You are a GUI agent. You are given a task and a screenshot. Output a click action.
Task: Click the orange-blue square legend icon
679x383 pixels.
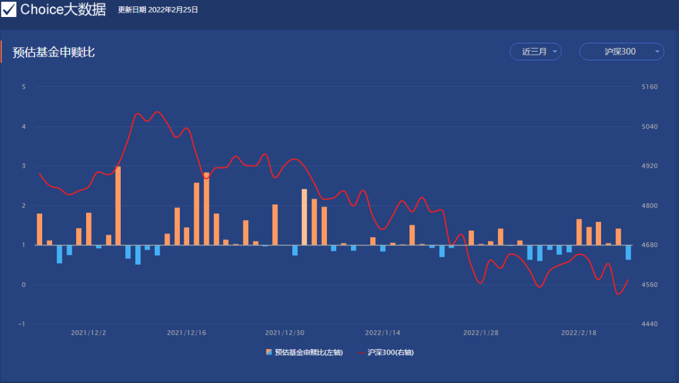click(269, 352)
